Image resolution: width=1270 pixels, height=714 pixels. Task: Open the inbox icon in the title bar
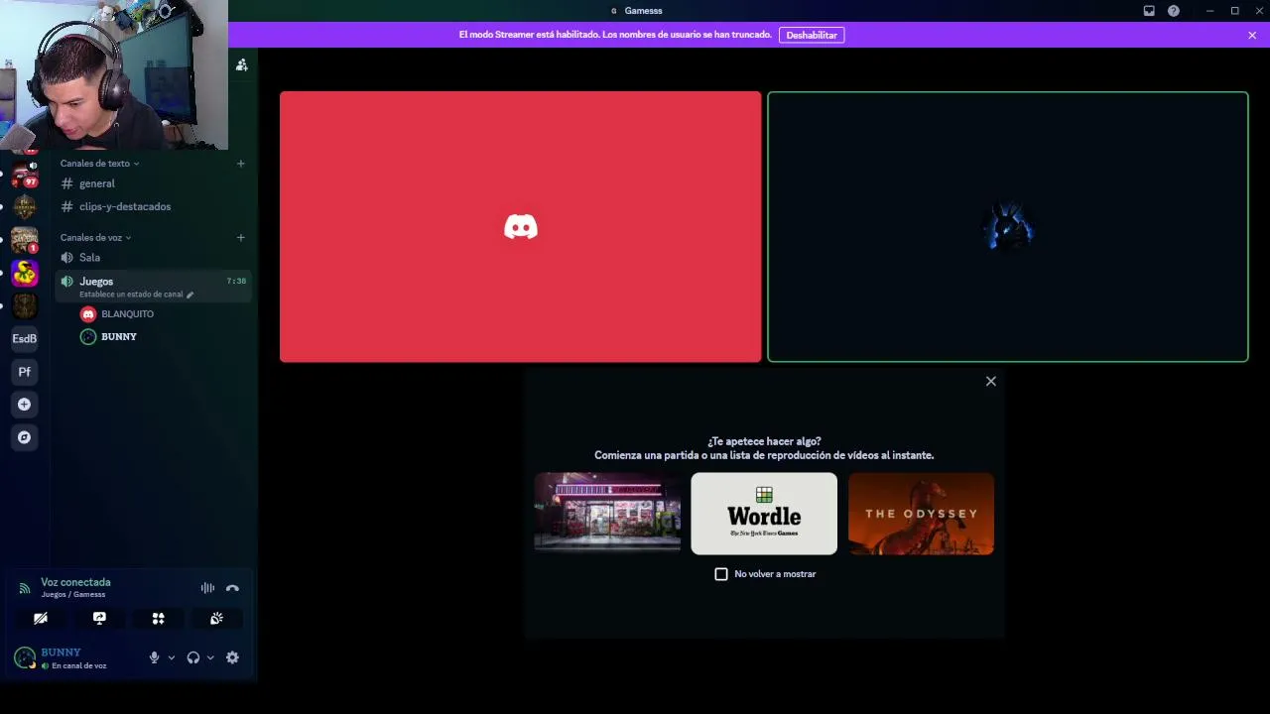click(x=1149, y=11)
